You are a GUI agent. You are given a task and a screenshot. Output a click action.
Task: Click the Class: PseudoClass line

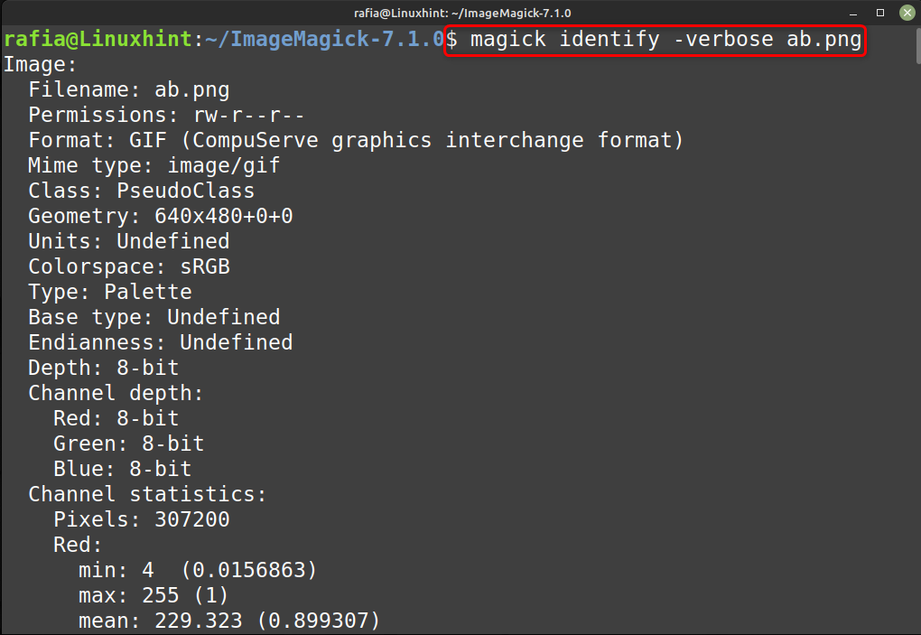pyautogui.click(x=141, y=191)
